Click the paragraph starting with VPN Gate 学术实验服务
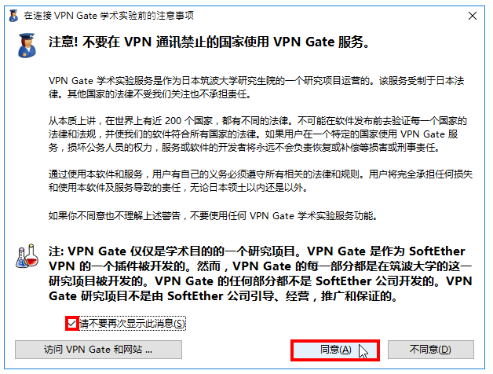The height and width of the screenshot is (374, 493). [256, 87]
